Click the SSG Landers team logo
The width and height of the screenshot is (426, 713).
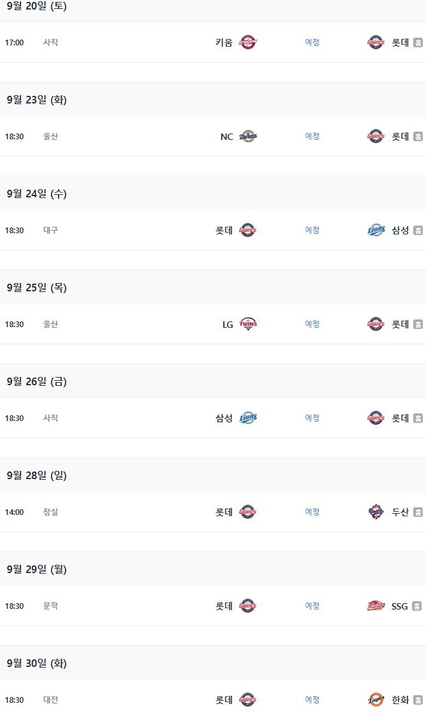tap(376, 606)
